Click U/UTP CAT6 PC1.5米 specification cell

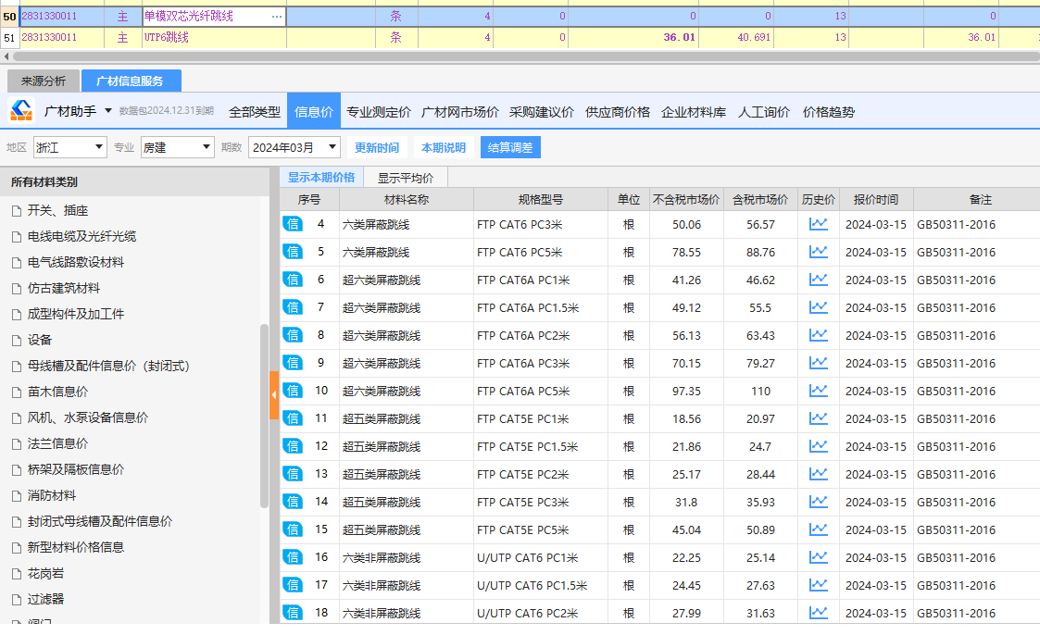pyautogui.click(x=540, y=585)
